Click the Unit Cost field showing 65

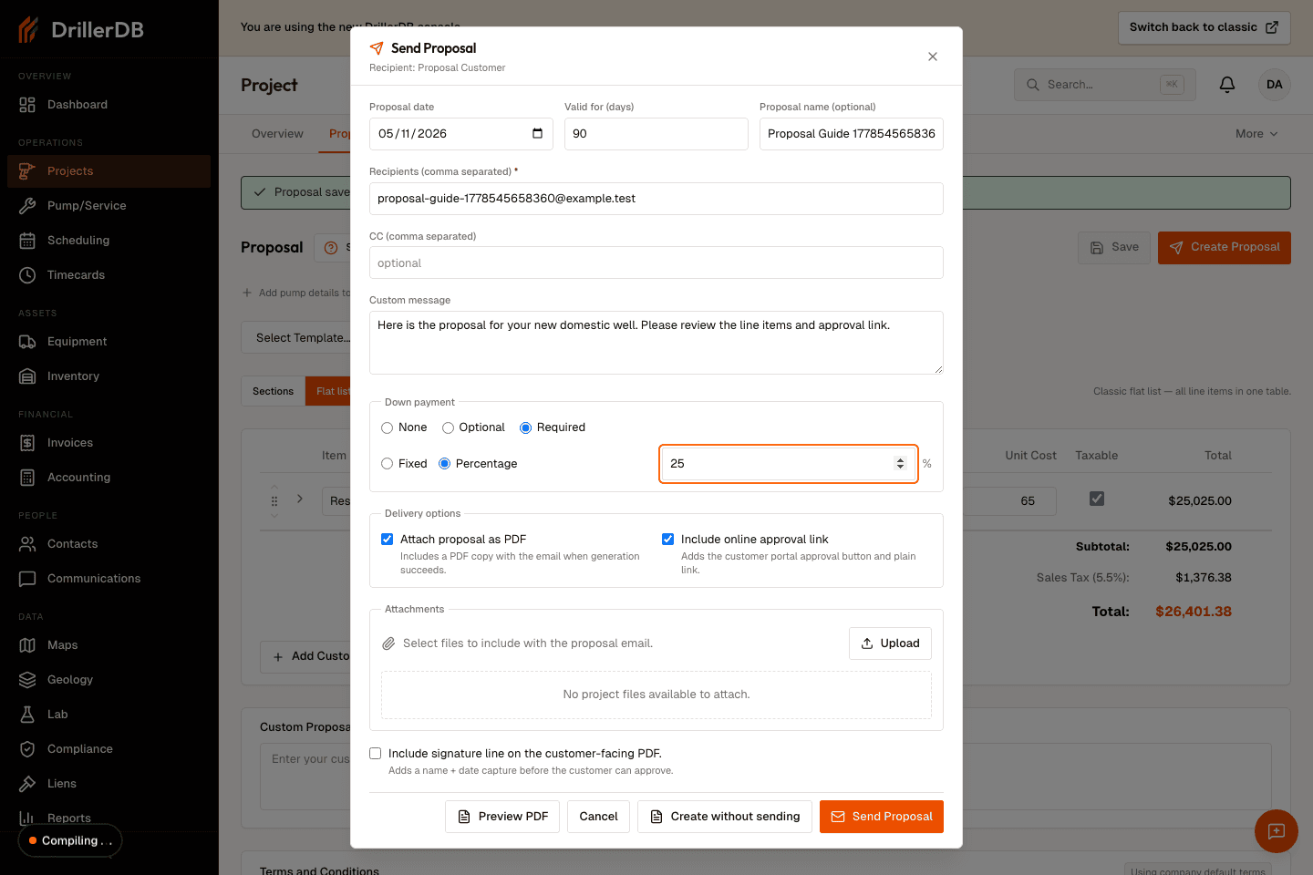click(x=1010, y=501)
